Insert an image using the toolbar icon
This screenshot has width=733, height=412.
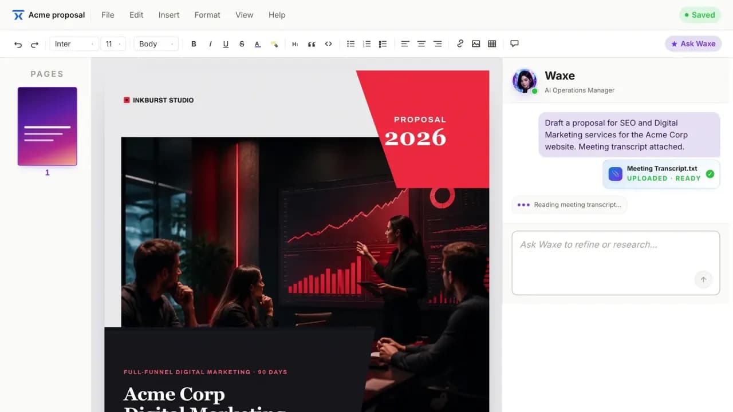476,44
